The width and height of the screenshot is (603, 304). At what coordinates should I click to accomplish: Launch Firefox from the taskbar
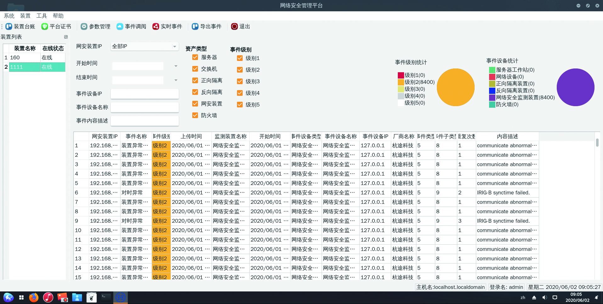(34, 297)
